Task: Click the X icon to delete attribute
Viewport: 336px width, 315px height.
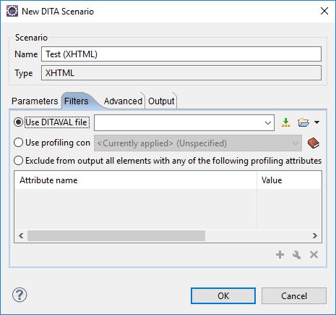Action: click(x=314, y=255)
